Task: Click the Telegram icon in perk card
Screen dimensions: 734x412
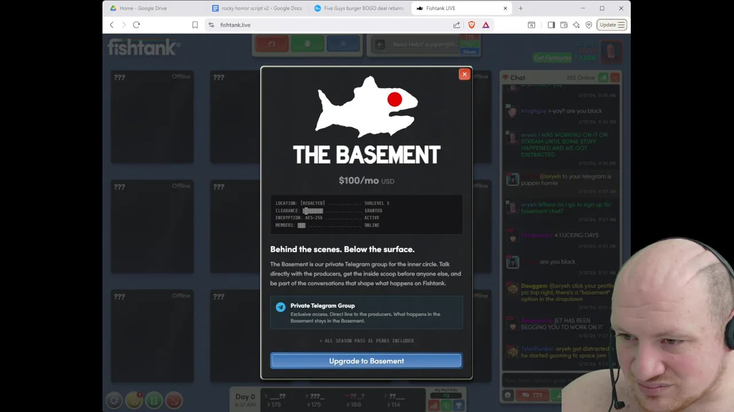Action: point(280,307)
